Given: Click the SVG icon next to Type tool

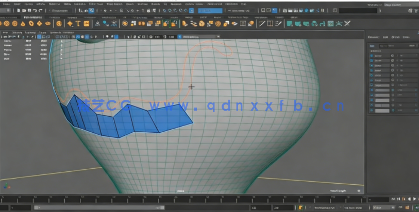Looking at the screenshot, I should pos(87,23).
